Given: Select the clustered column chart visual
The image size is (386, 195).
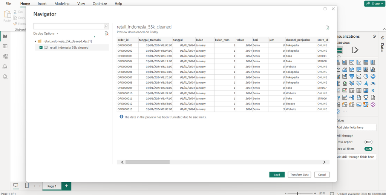Looking at the screenshot, I should (x=359, y=62).
